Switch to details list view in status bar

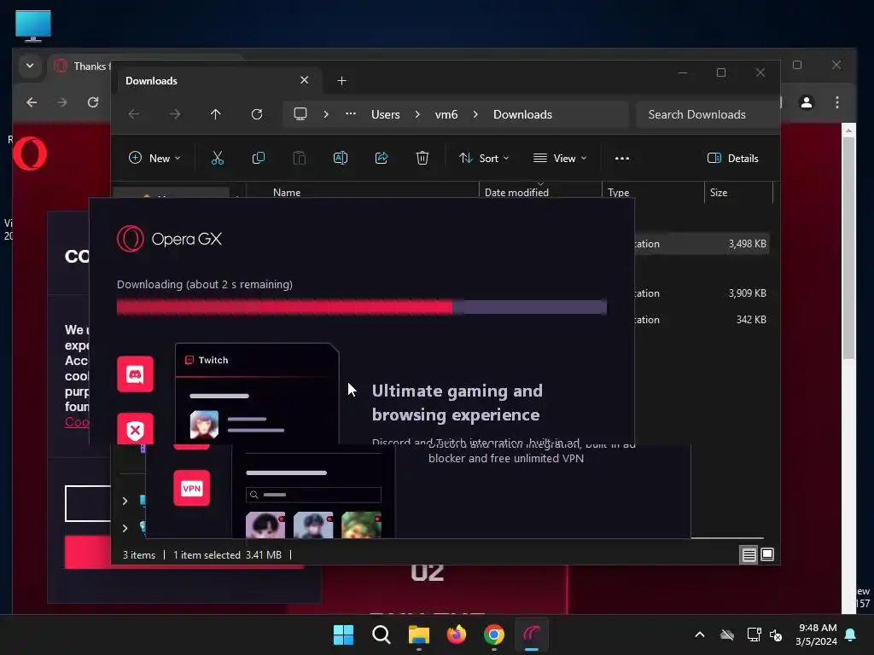(x=749, y=554)
